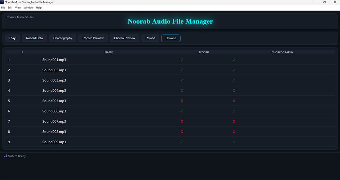The width and height of the screenshot is (340, 180).
Task: Click the NAME column header
Action: (109, 52)
